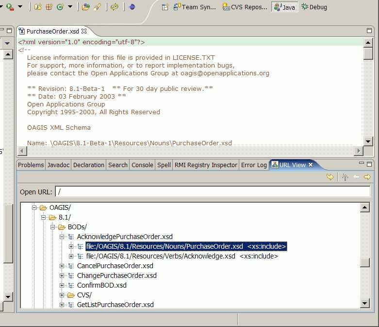
Task: Click the back arrow in URL View toolbar
Action: click(357, 177)
